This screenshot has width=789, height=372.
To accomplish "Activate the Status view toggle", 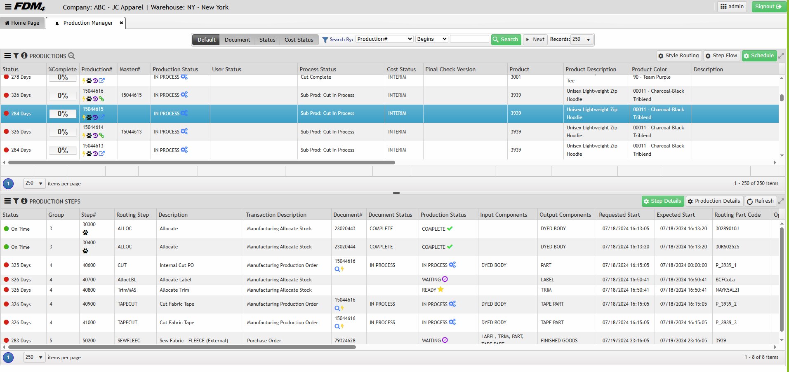I will point(267,40).
